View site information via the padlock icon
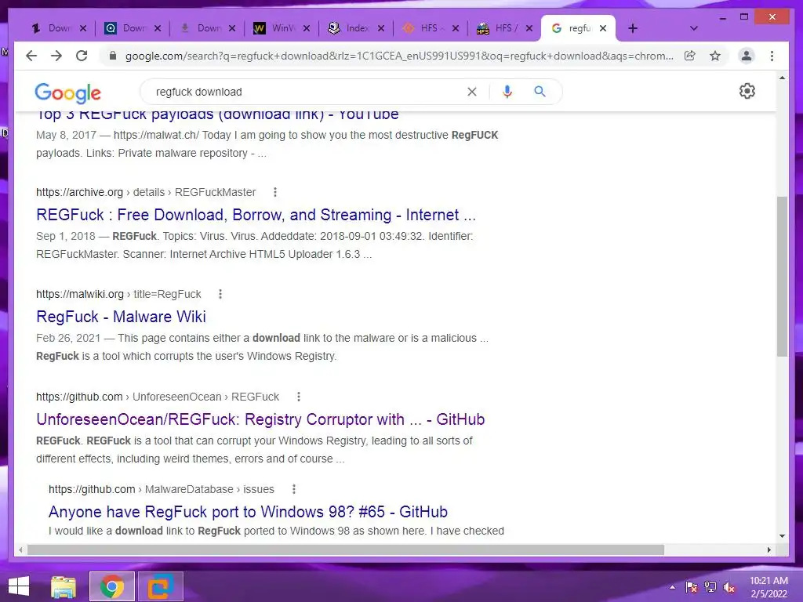803x602 pixels. [113, 56]
